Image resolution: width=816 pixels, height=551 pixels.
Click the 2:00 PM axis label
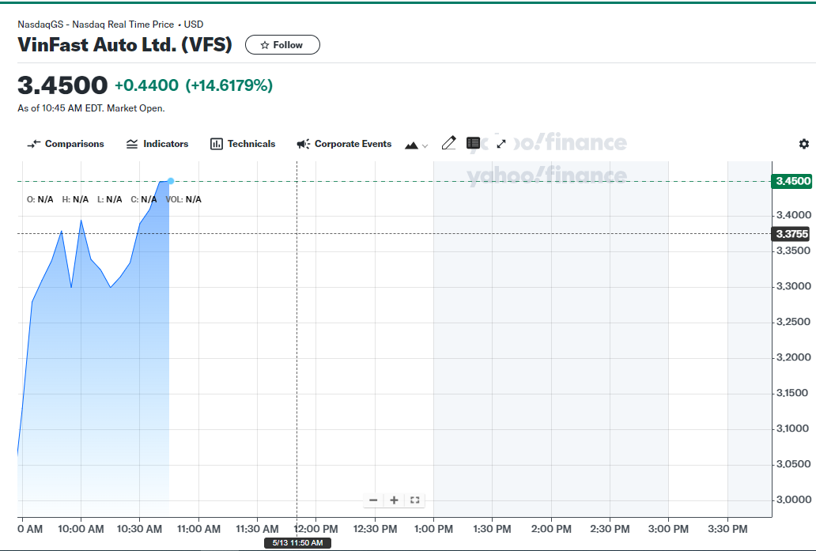coord(551,529)
